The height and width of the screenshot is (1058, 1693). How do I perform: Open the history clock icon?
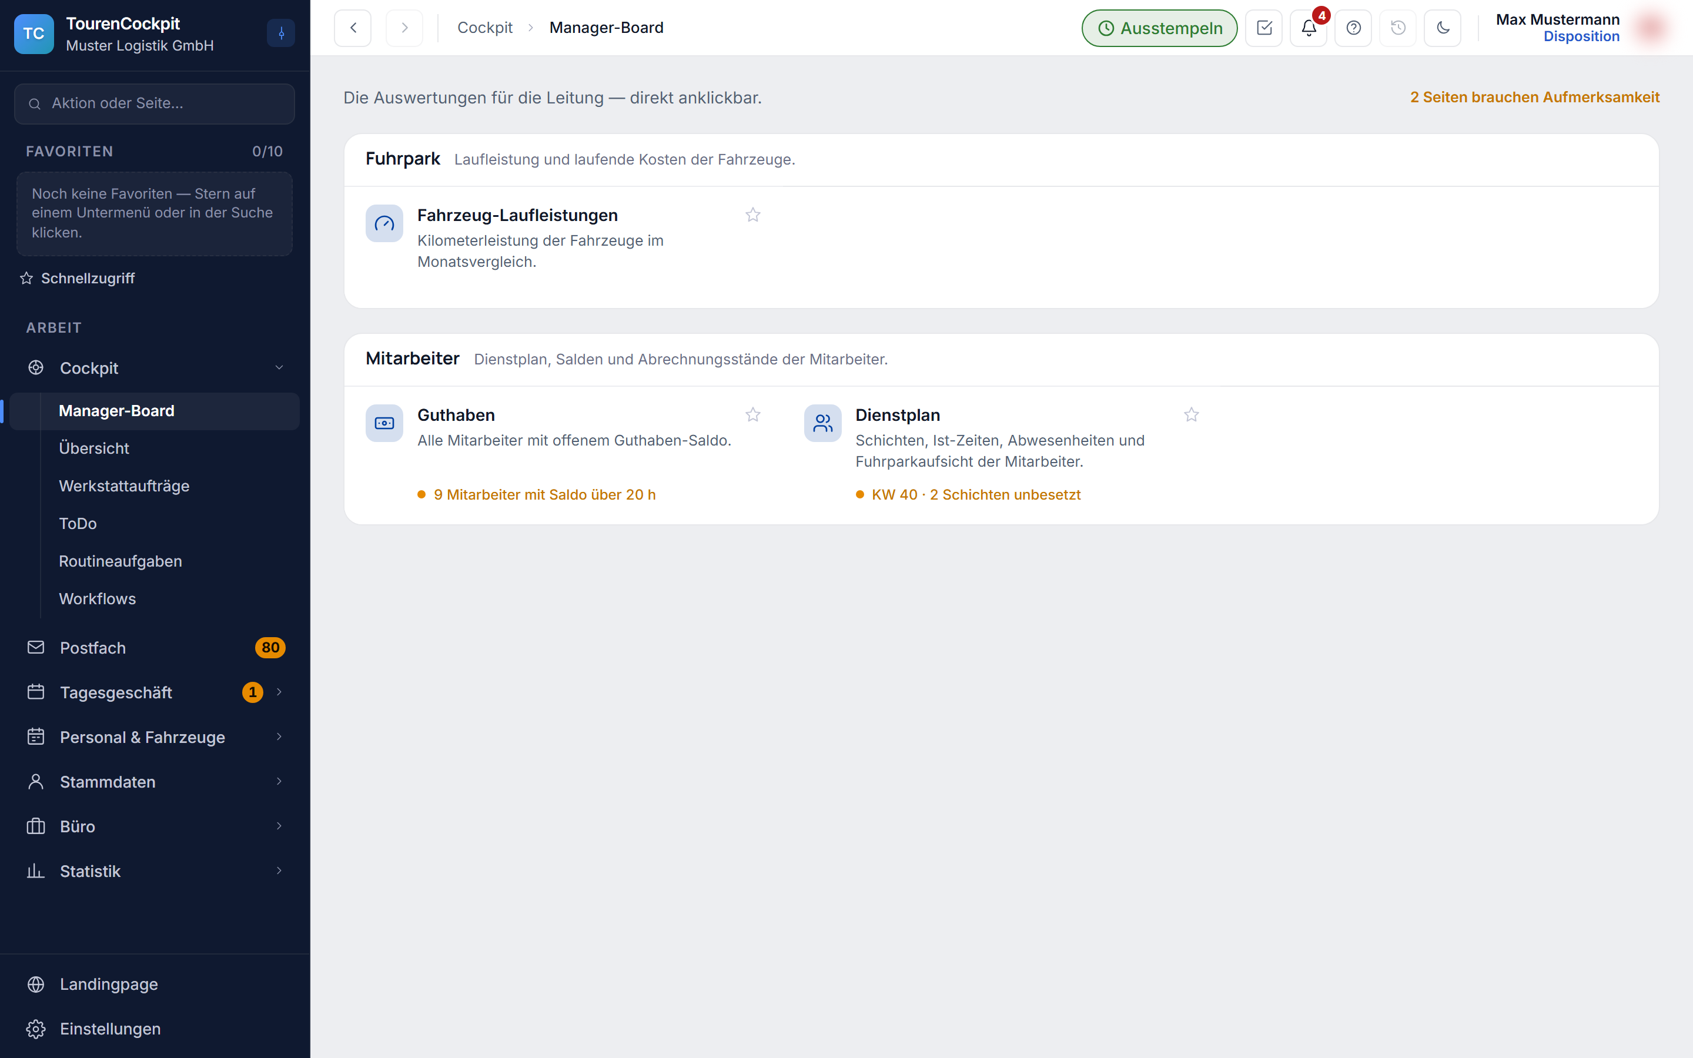pyautogui.click(x=1398, y=28)
